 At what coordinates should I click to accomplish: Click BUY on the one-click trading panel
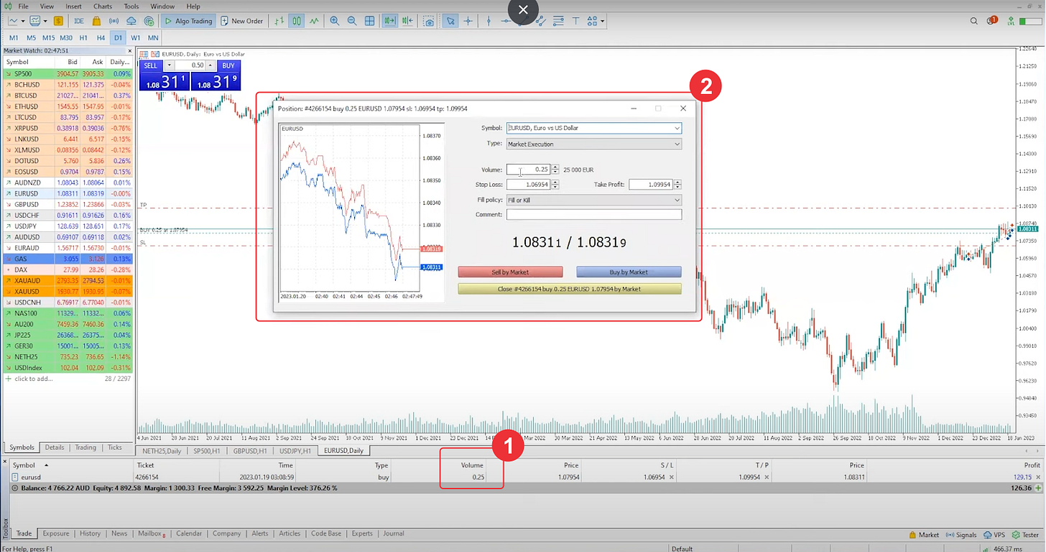point(228,65)
